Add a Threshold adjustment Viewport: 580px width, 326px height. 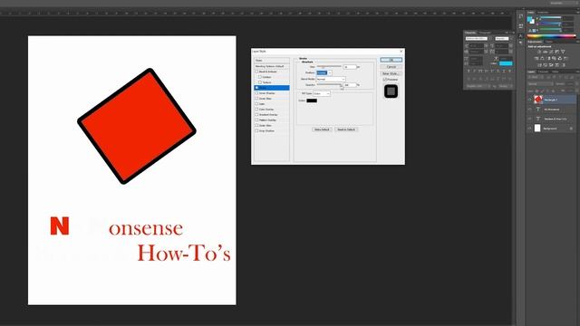click(551, 64)
